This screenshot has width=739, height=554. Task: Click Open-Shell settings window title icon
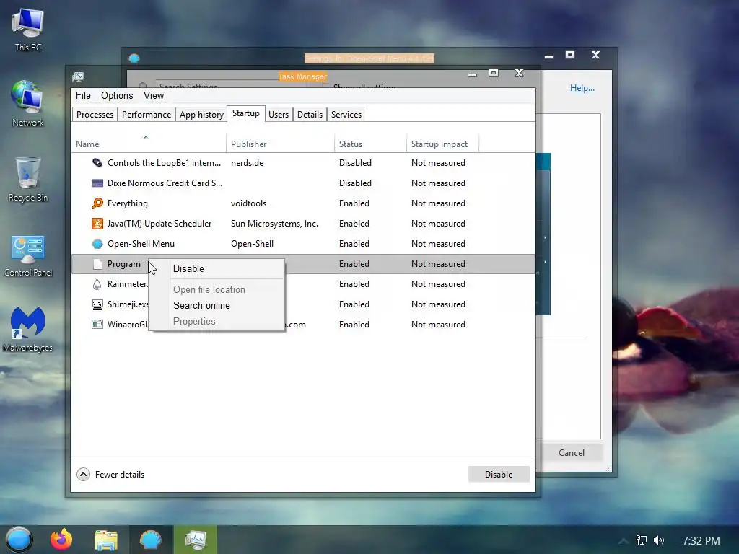134,58
